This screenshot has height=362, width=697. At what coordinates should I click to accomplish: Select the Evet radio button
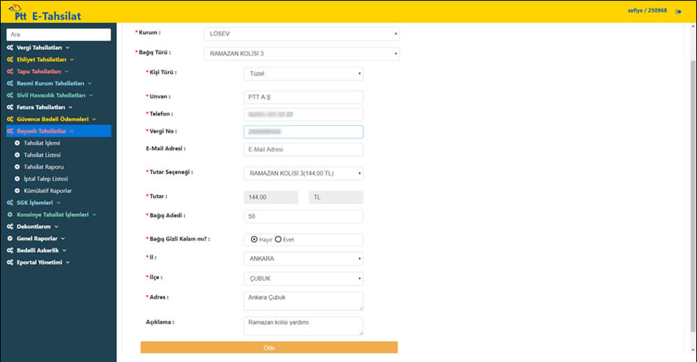(x=278, y=239)
